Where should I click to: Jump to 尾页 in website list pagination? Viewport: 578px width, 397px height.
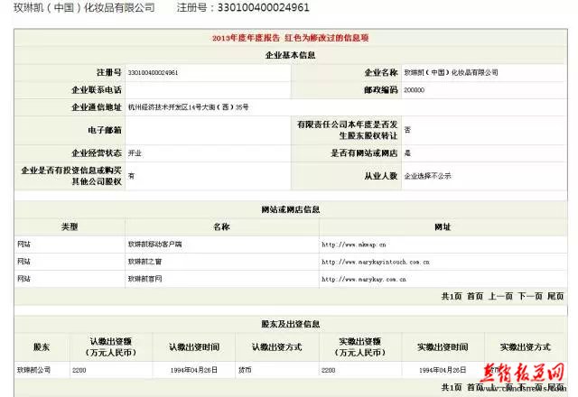(x=555, y=296)
